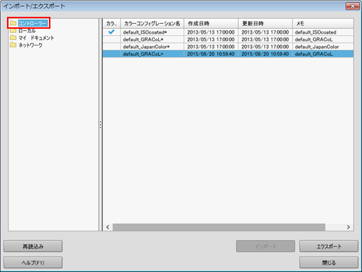362x272 pixels.
Task: Sort by 更新日時 column header
Action: [x=265, y=24]
